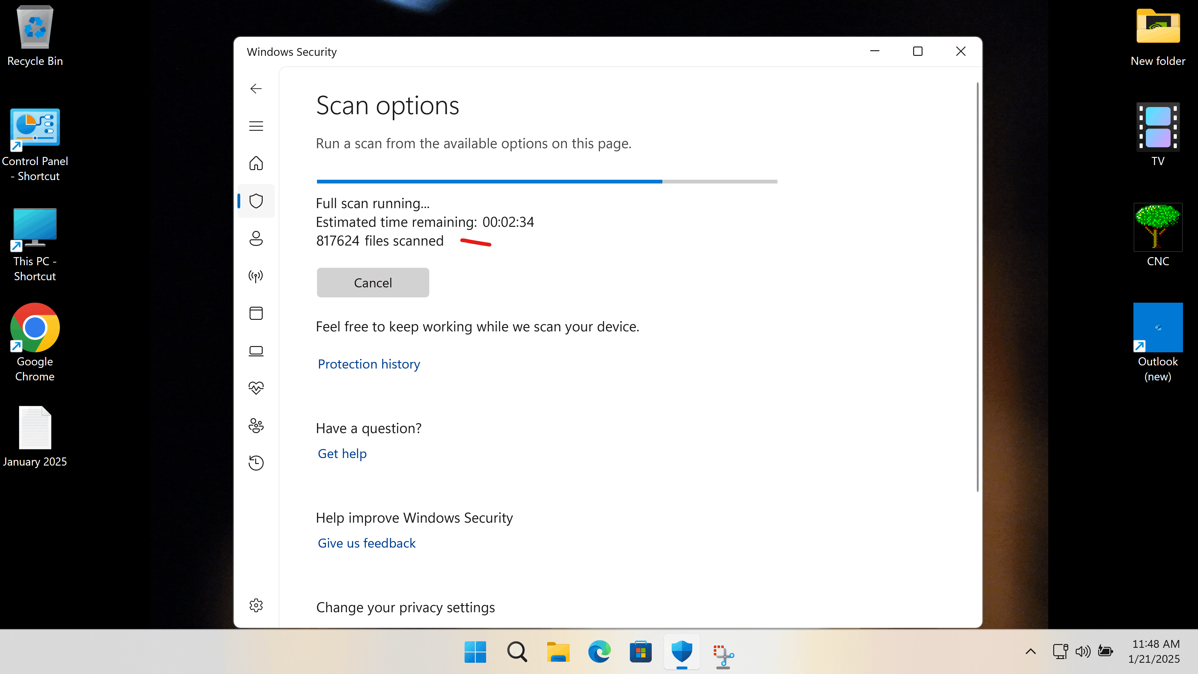Screen dimensions: 1198x674
Task: Click the scan progress bar
Action: 547,181
